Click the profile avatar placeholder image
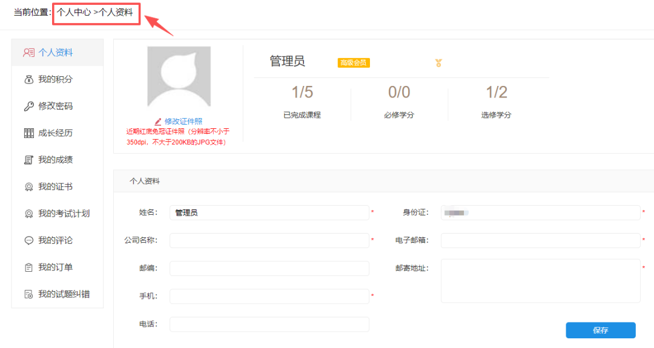654x348 pixels. [179, 77]
